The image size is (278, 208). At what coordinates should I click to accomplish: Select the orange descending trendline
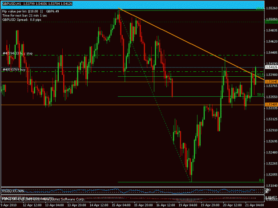pyautogui.click(x=191, y=44)
